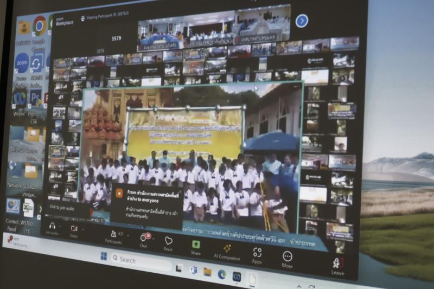Close the chat notification popup
434x289 pixels.
180,191
